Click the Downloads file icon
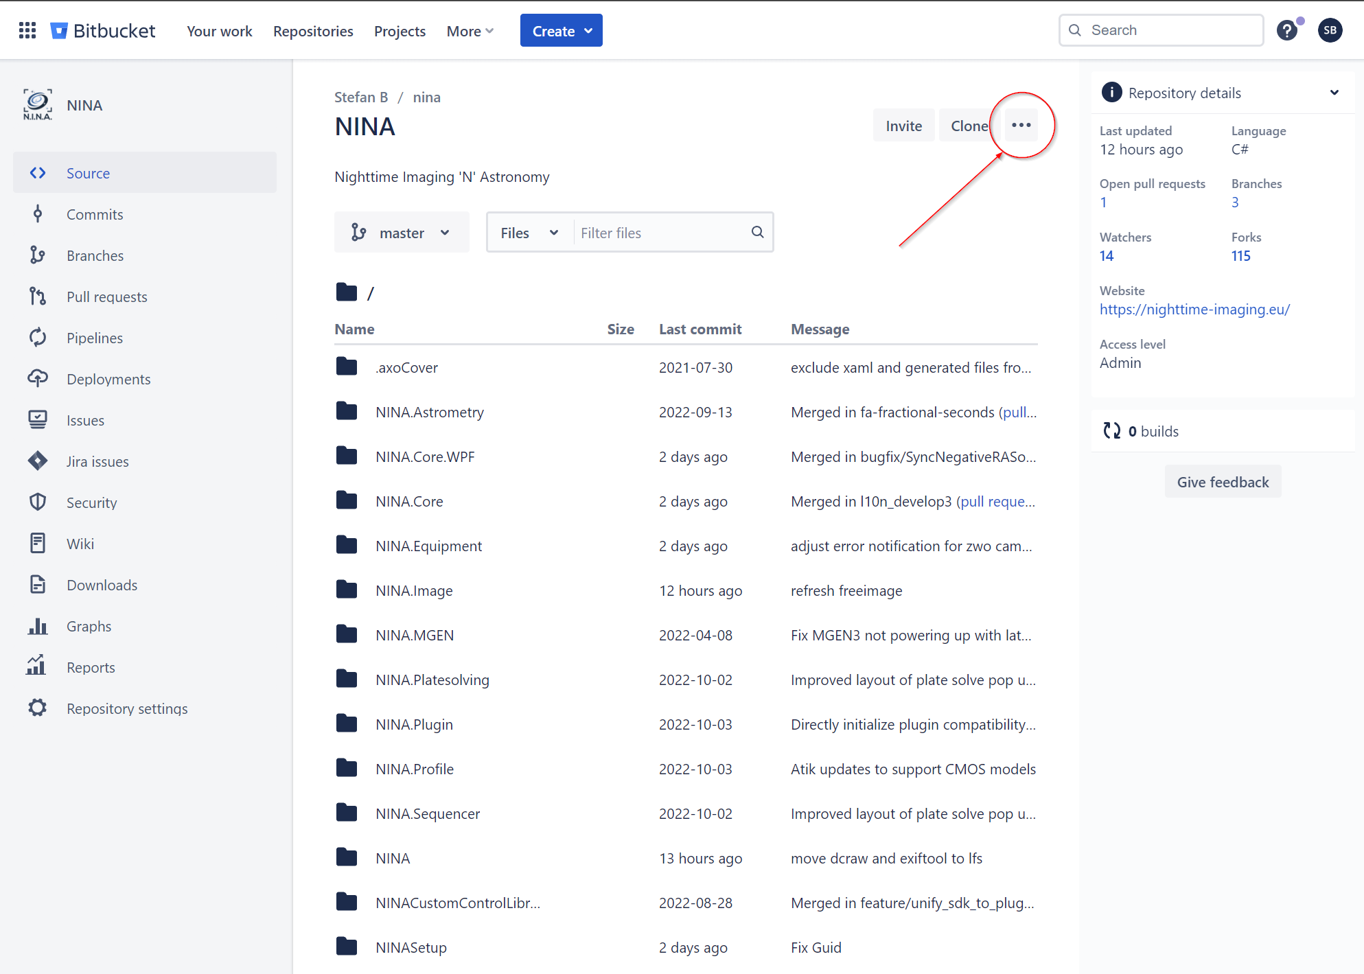Image resolution: width=1364 pixels, height=974 pixels. coord(38,585)
